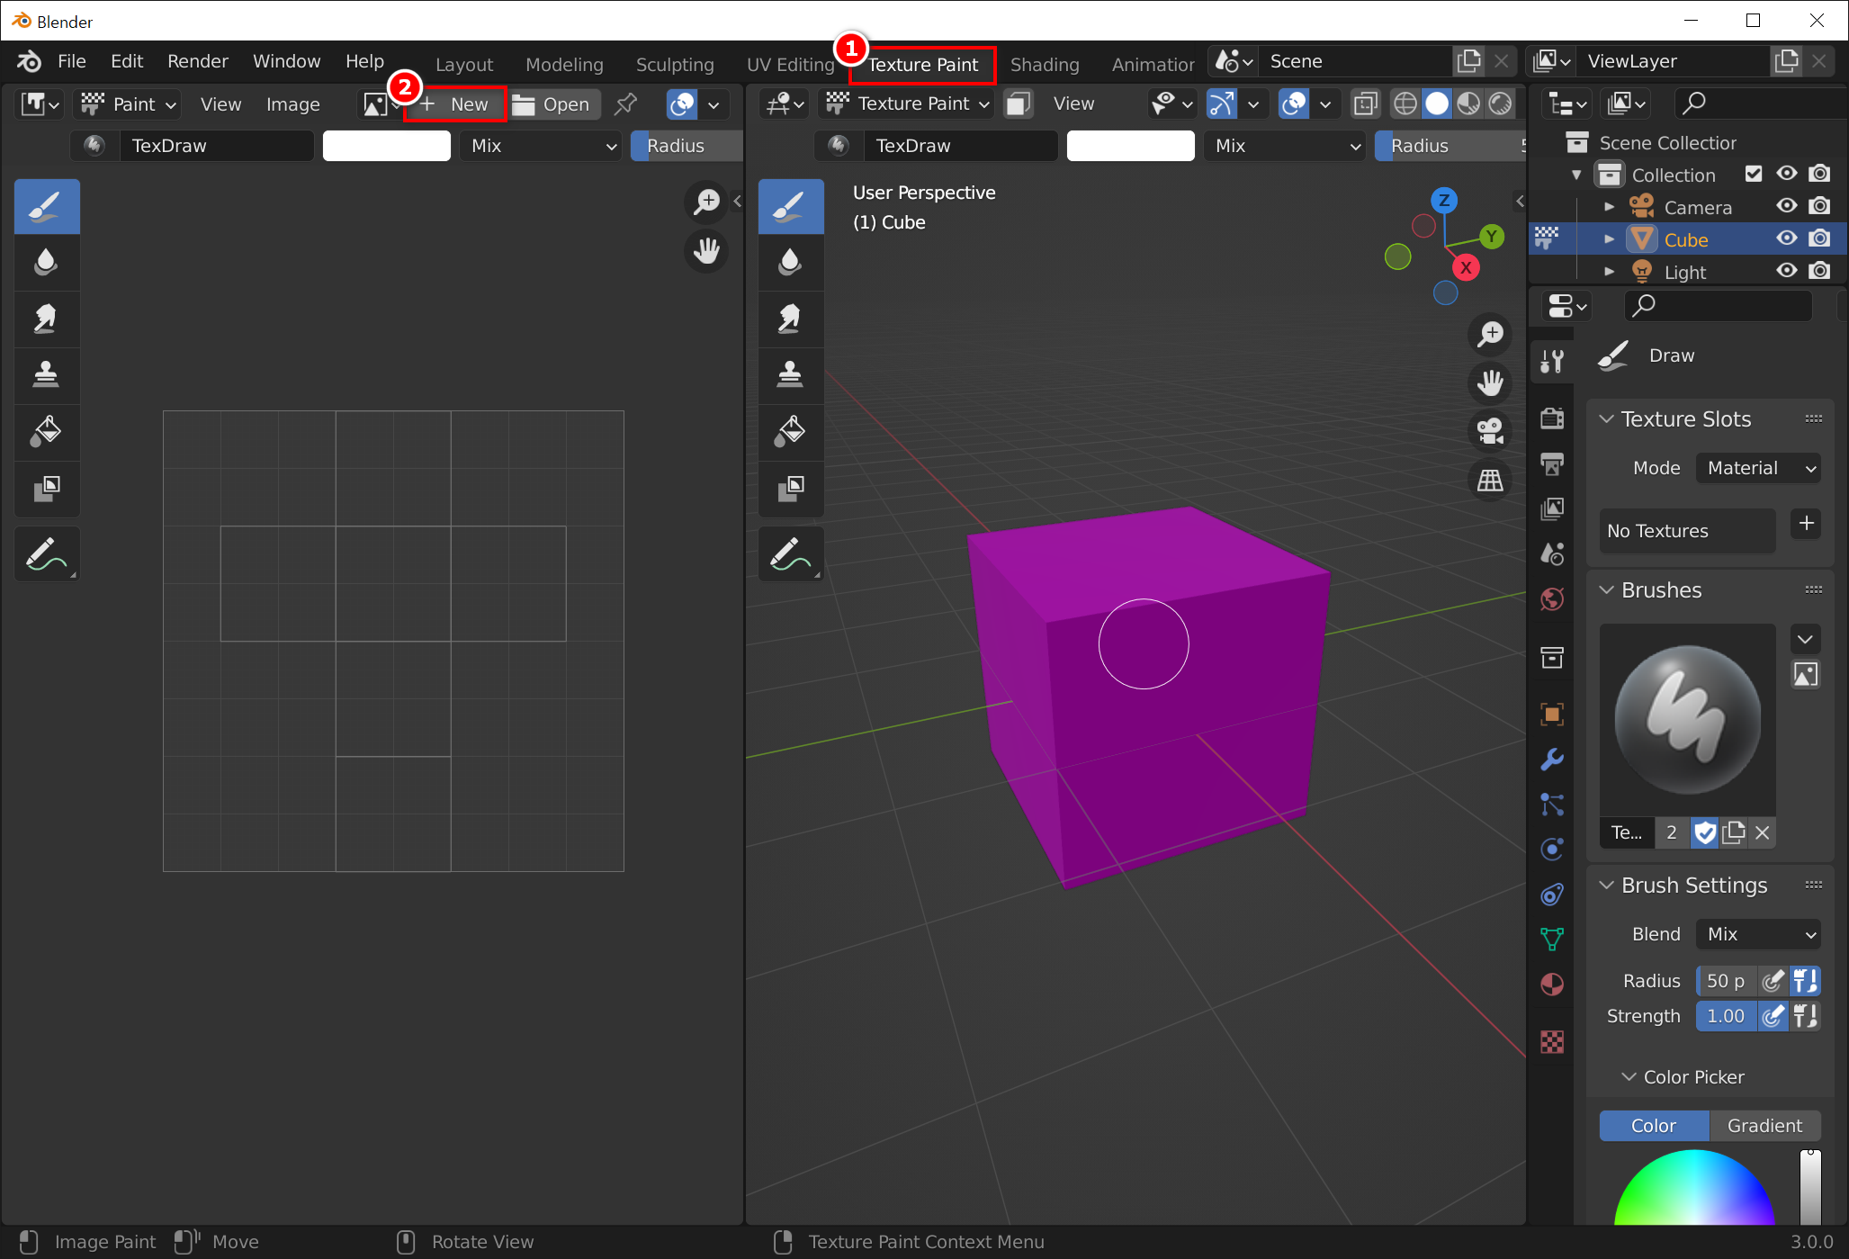Switch to the Shading workspace tab
Screen dimensions: 1849x1259
1044,65
